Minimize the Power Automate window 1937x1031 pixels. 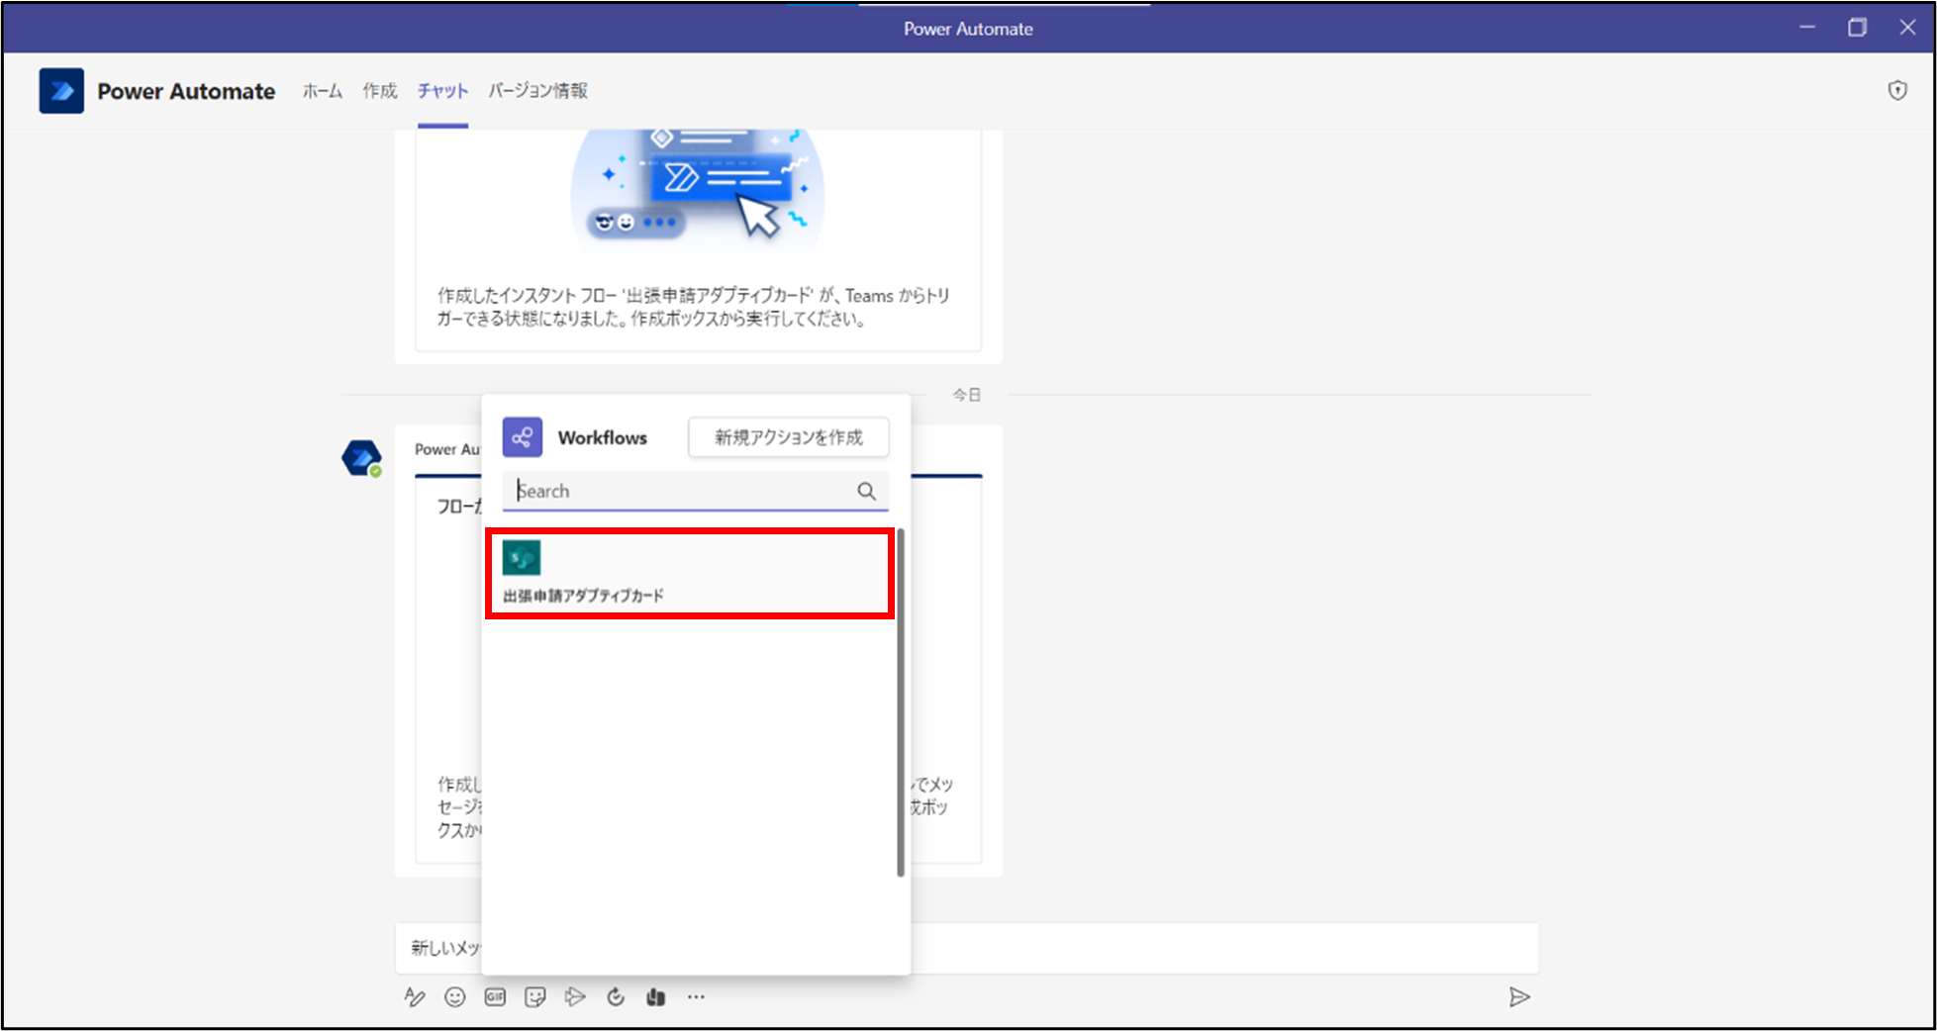(x=1807, y=28)
